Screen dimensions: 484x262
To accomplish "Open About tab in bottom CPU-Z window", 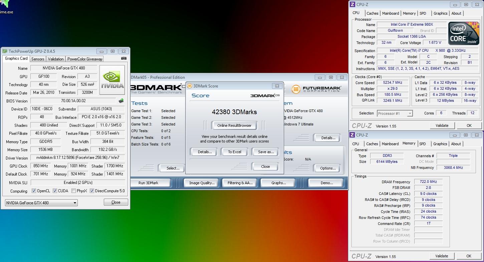I will tap(456, 144).
